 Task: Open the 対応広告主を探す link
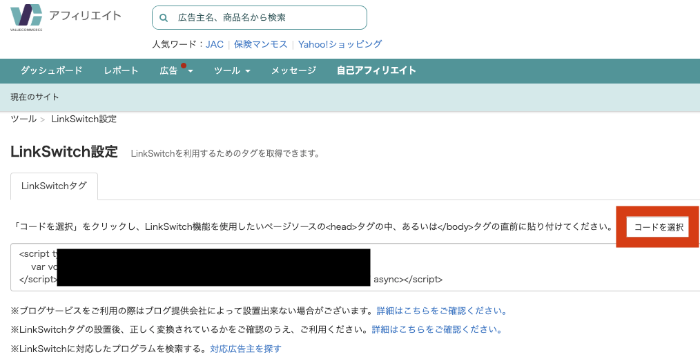[x=246, y=348]
